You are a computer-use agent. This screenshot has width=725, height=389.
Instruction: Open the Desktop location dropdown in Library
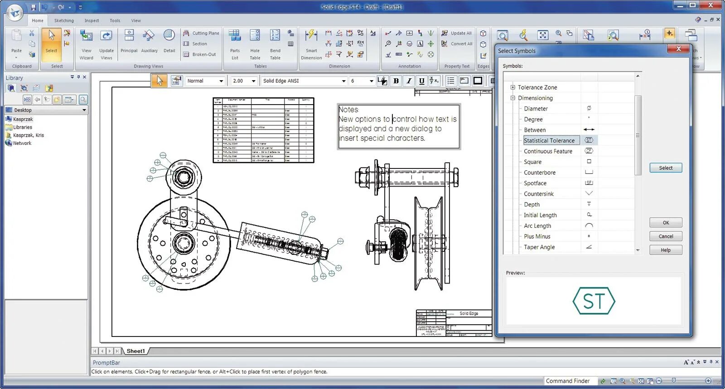point(84,110)
